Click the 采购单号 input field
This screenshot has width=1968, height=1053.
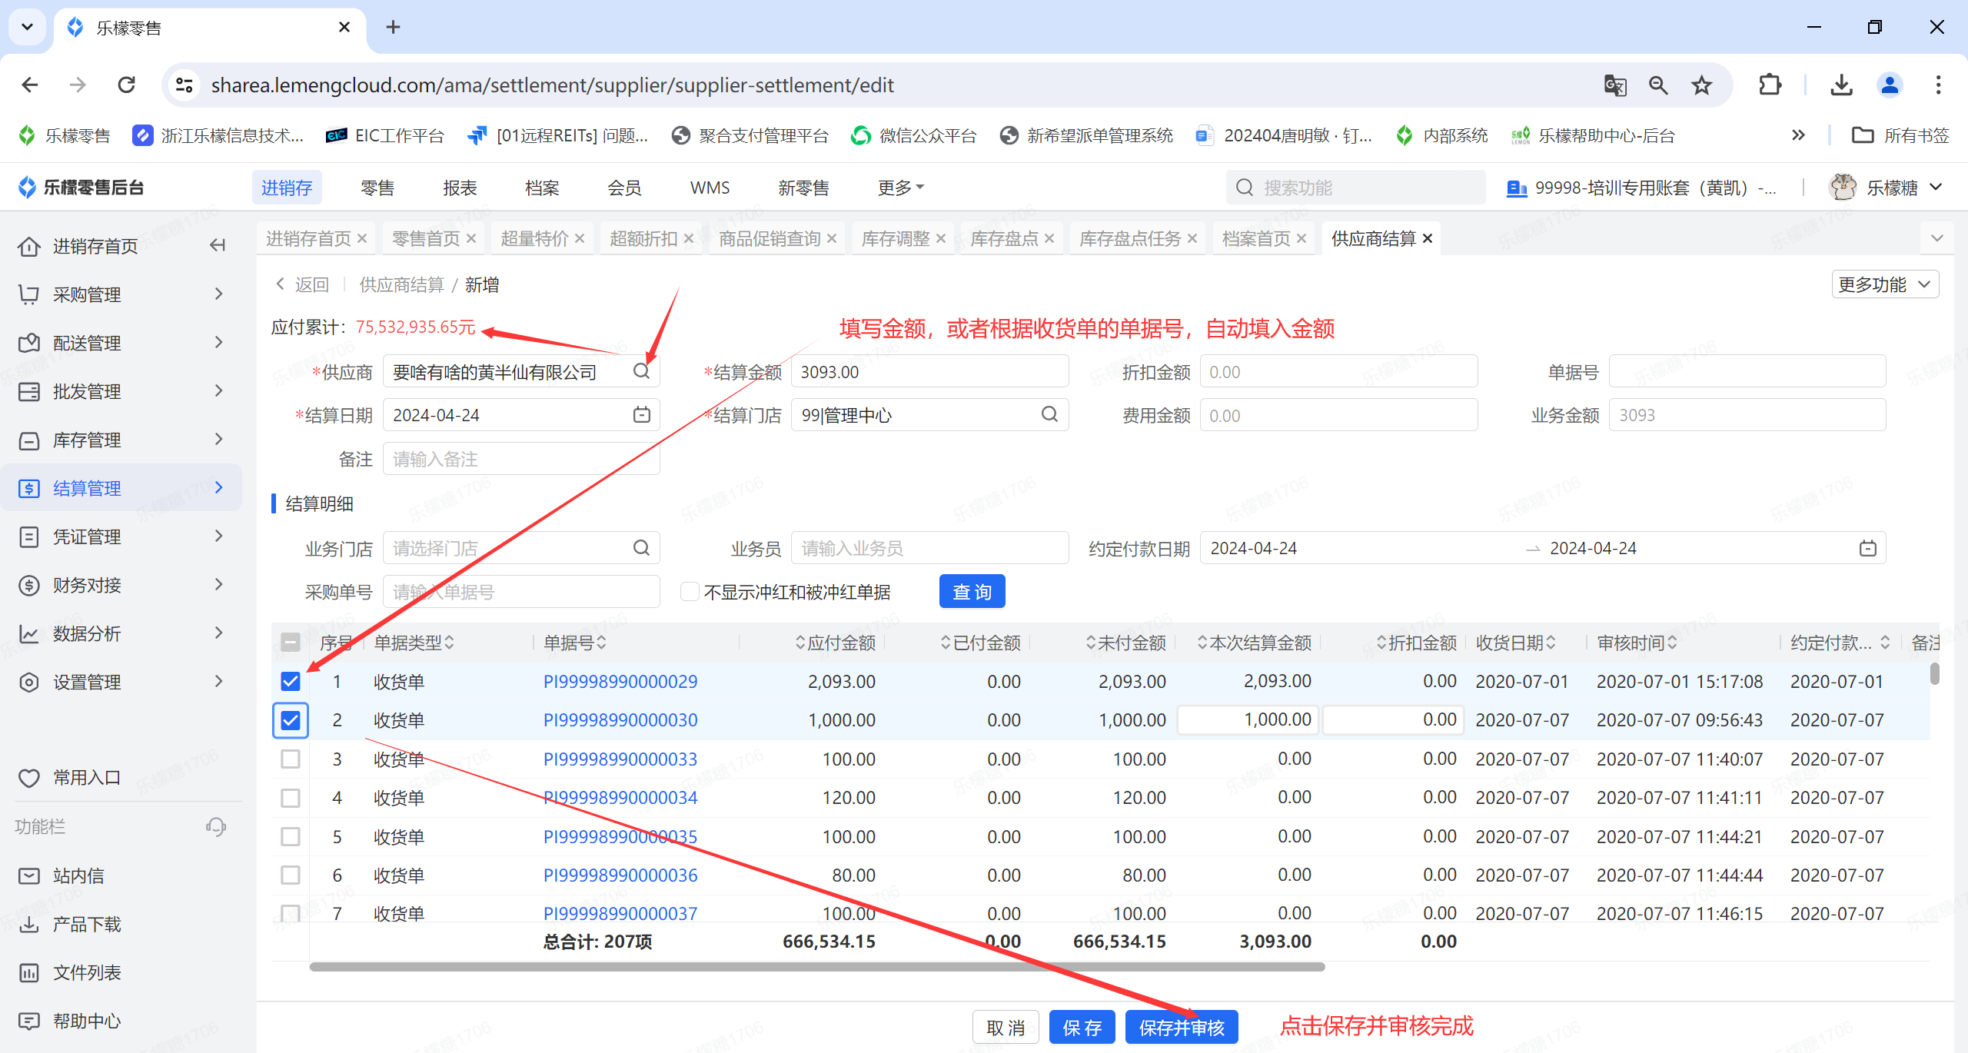(x=521, y=592)
